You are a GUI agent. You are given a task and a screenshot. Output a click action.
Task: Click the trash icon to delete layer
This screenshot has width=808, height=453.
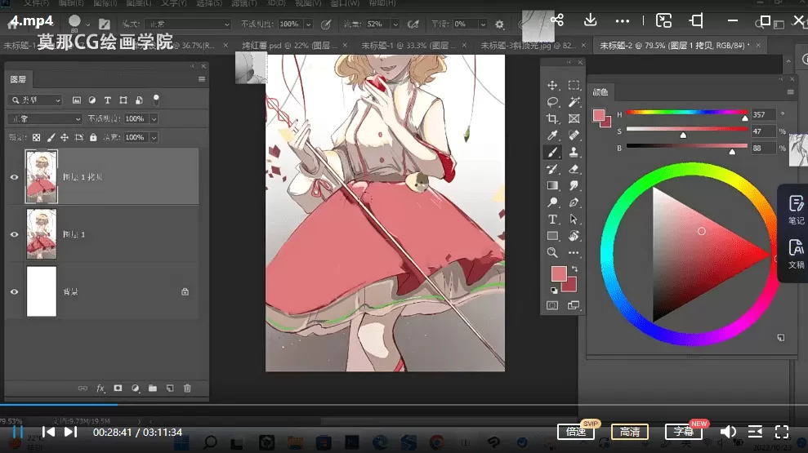(x=187, y=389)
